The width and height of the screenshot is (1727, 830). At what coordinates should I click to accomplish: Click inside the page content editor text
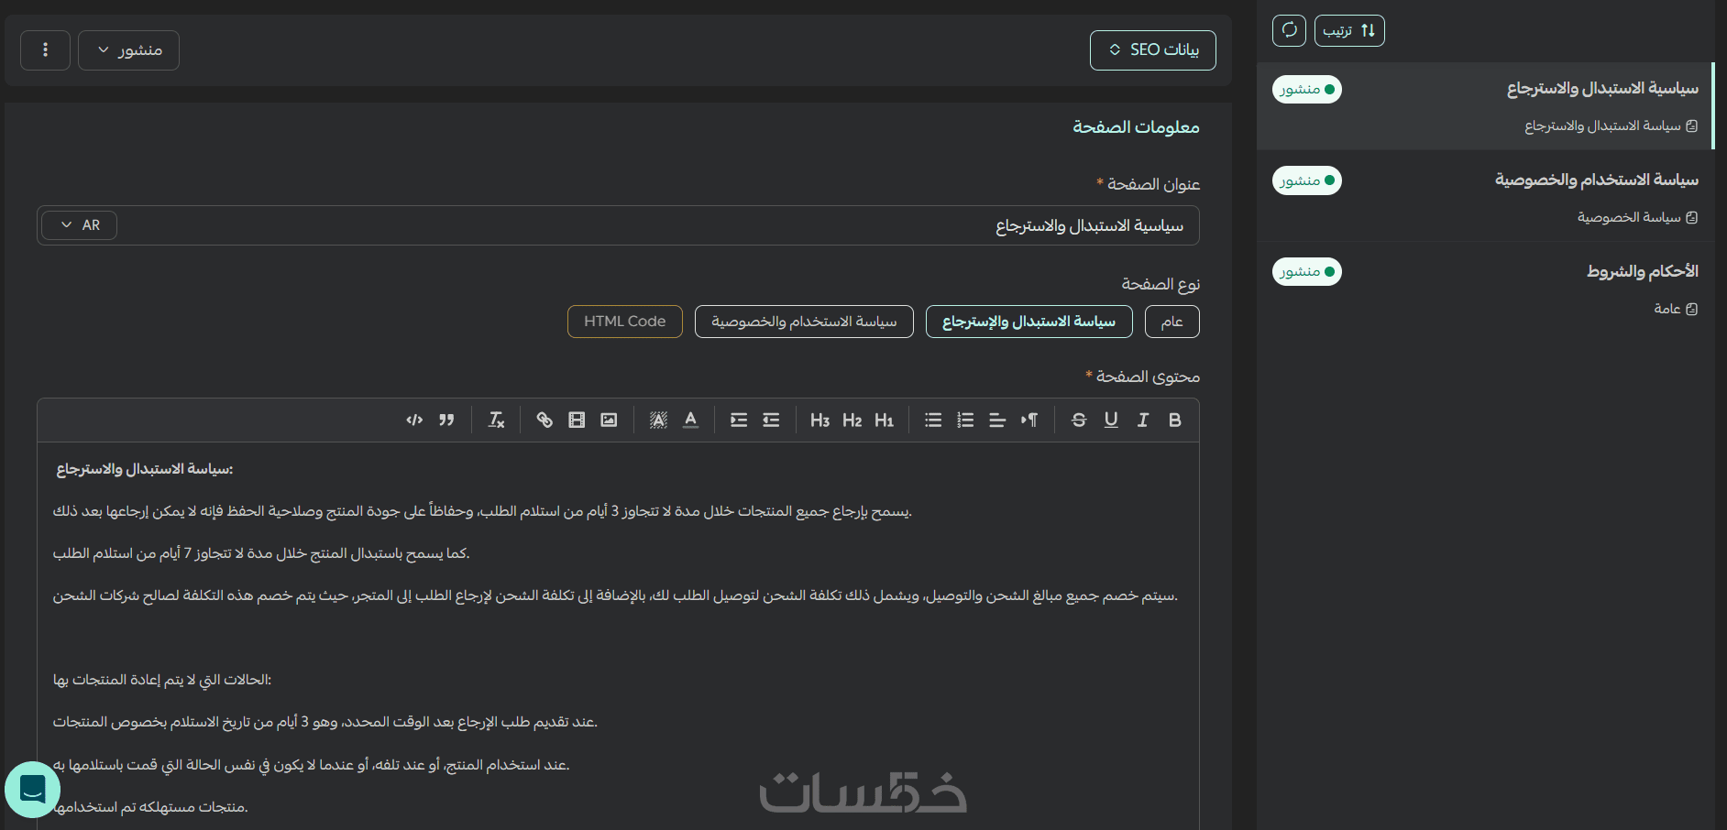pos(618,637)
